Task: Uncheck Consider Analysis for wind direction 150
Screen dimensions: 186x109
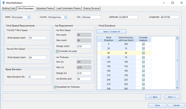Action: [x=143, y=66]
